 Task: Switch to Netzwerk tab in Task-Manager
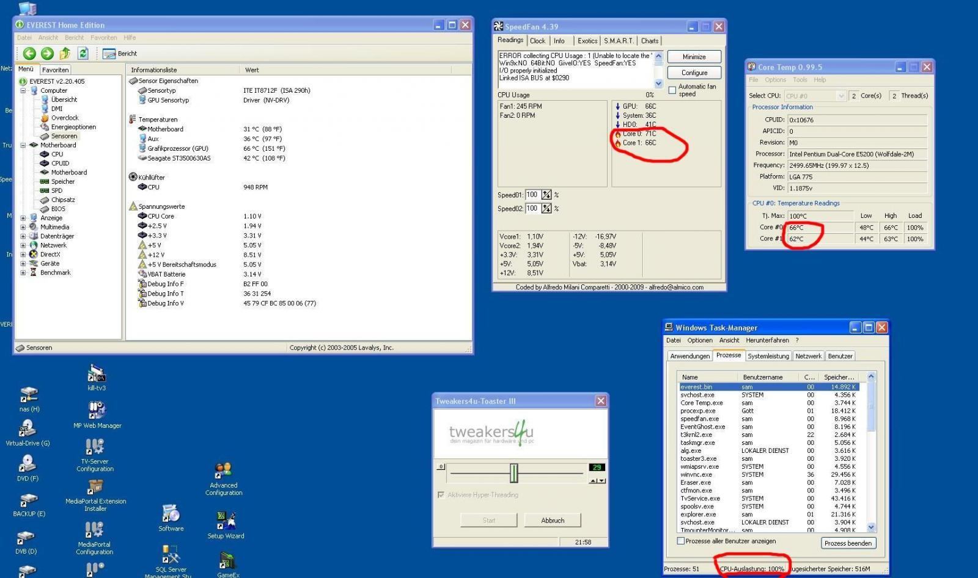[809, 356]
